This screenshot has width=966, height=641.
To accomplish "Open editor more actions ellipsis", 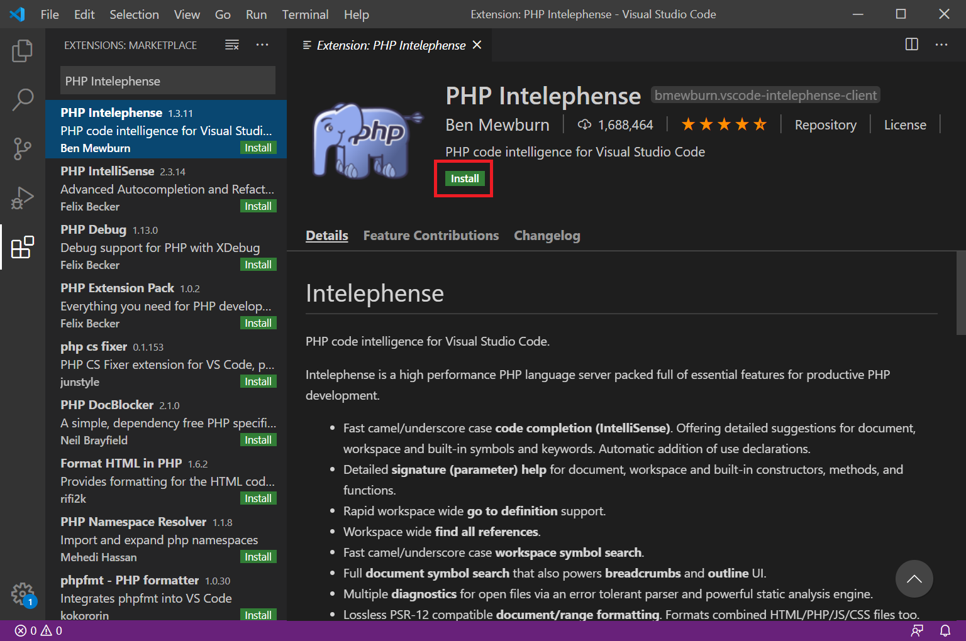I will (941, 45).
